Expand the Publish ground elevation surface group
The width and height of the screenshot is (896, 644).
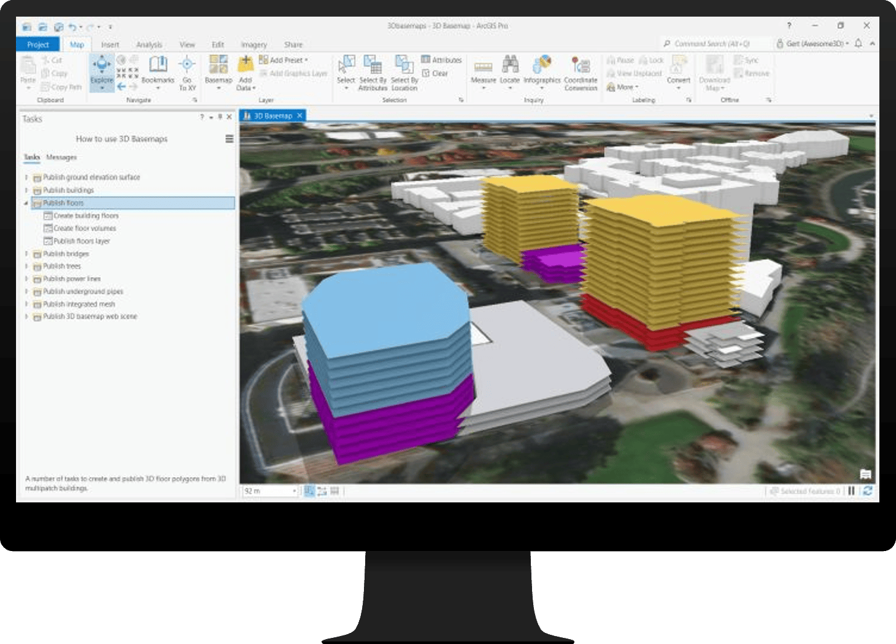(26, 177)
